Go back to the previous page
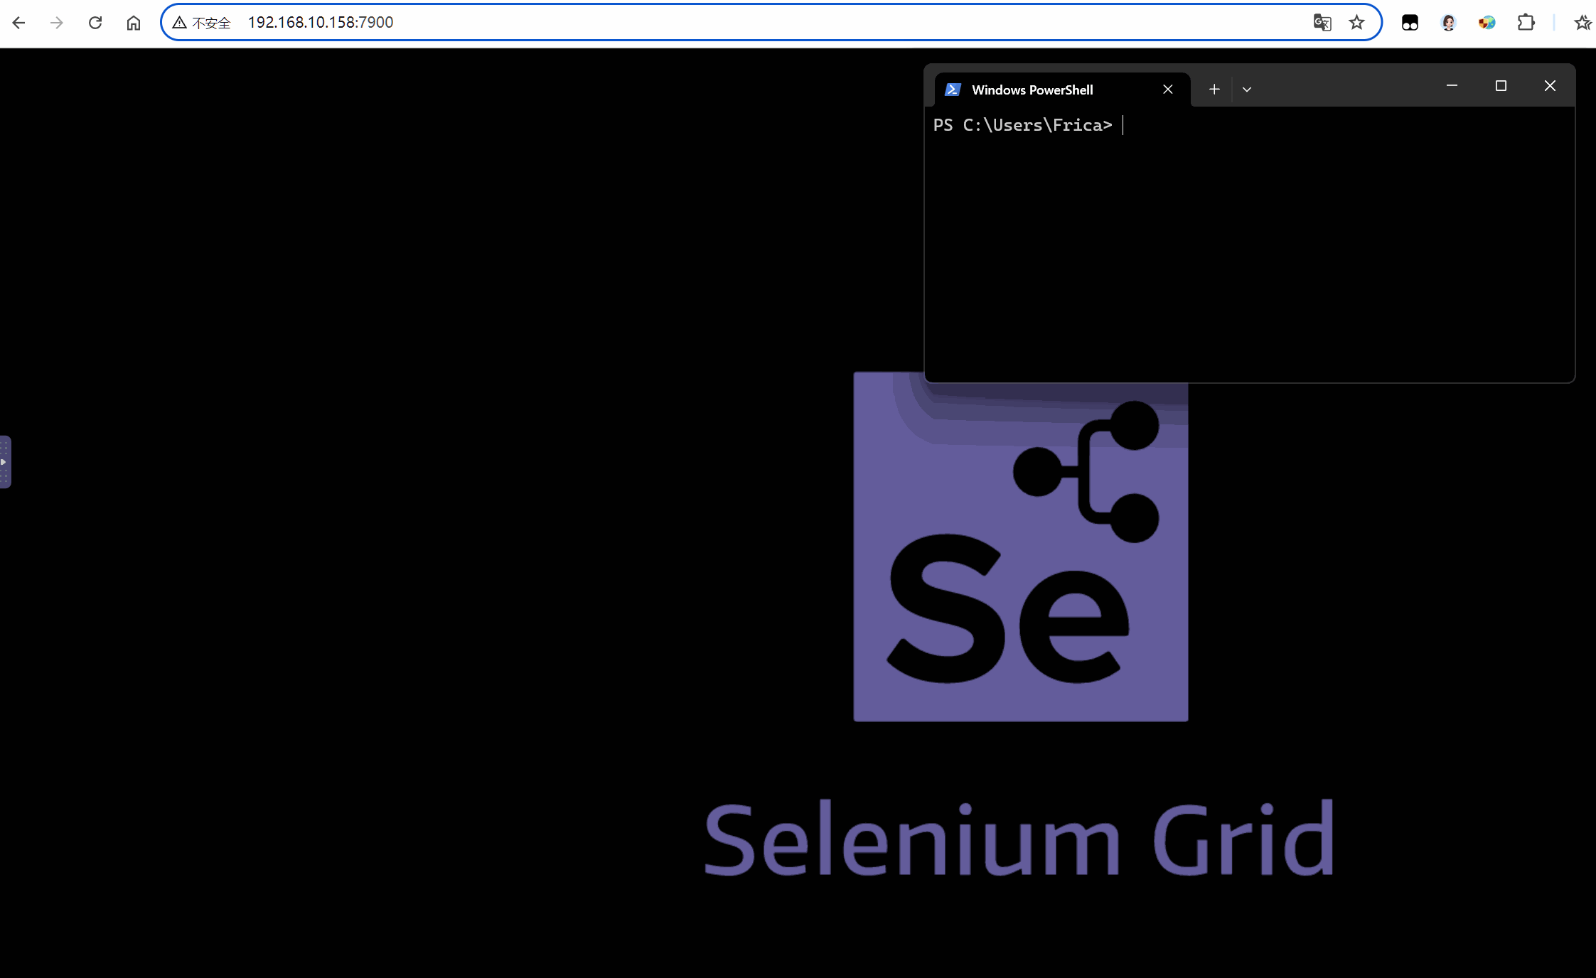The height and width of the screenshot is (978, 1596). [x=19, y=23]
